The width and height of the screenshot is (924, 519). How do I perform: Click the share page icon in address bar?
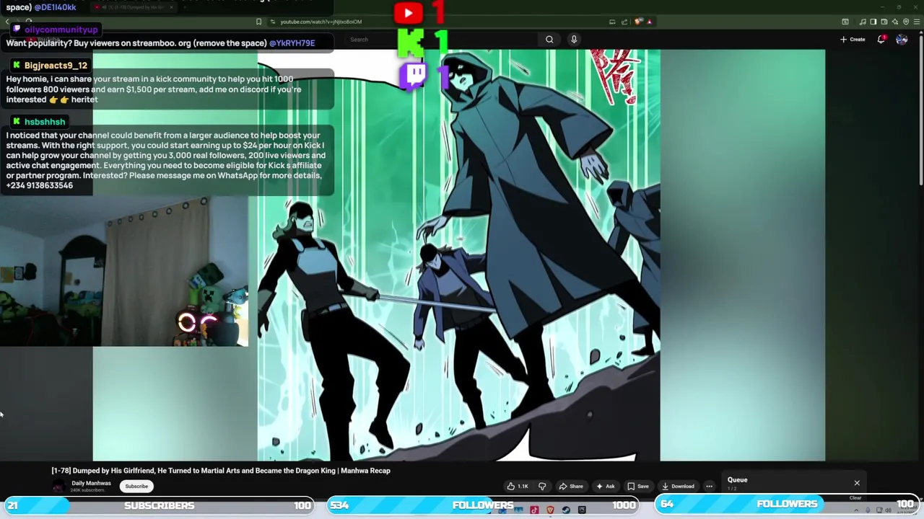click(x=624, y=22)
